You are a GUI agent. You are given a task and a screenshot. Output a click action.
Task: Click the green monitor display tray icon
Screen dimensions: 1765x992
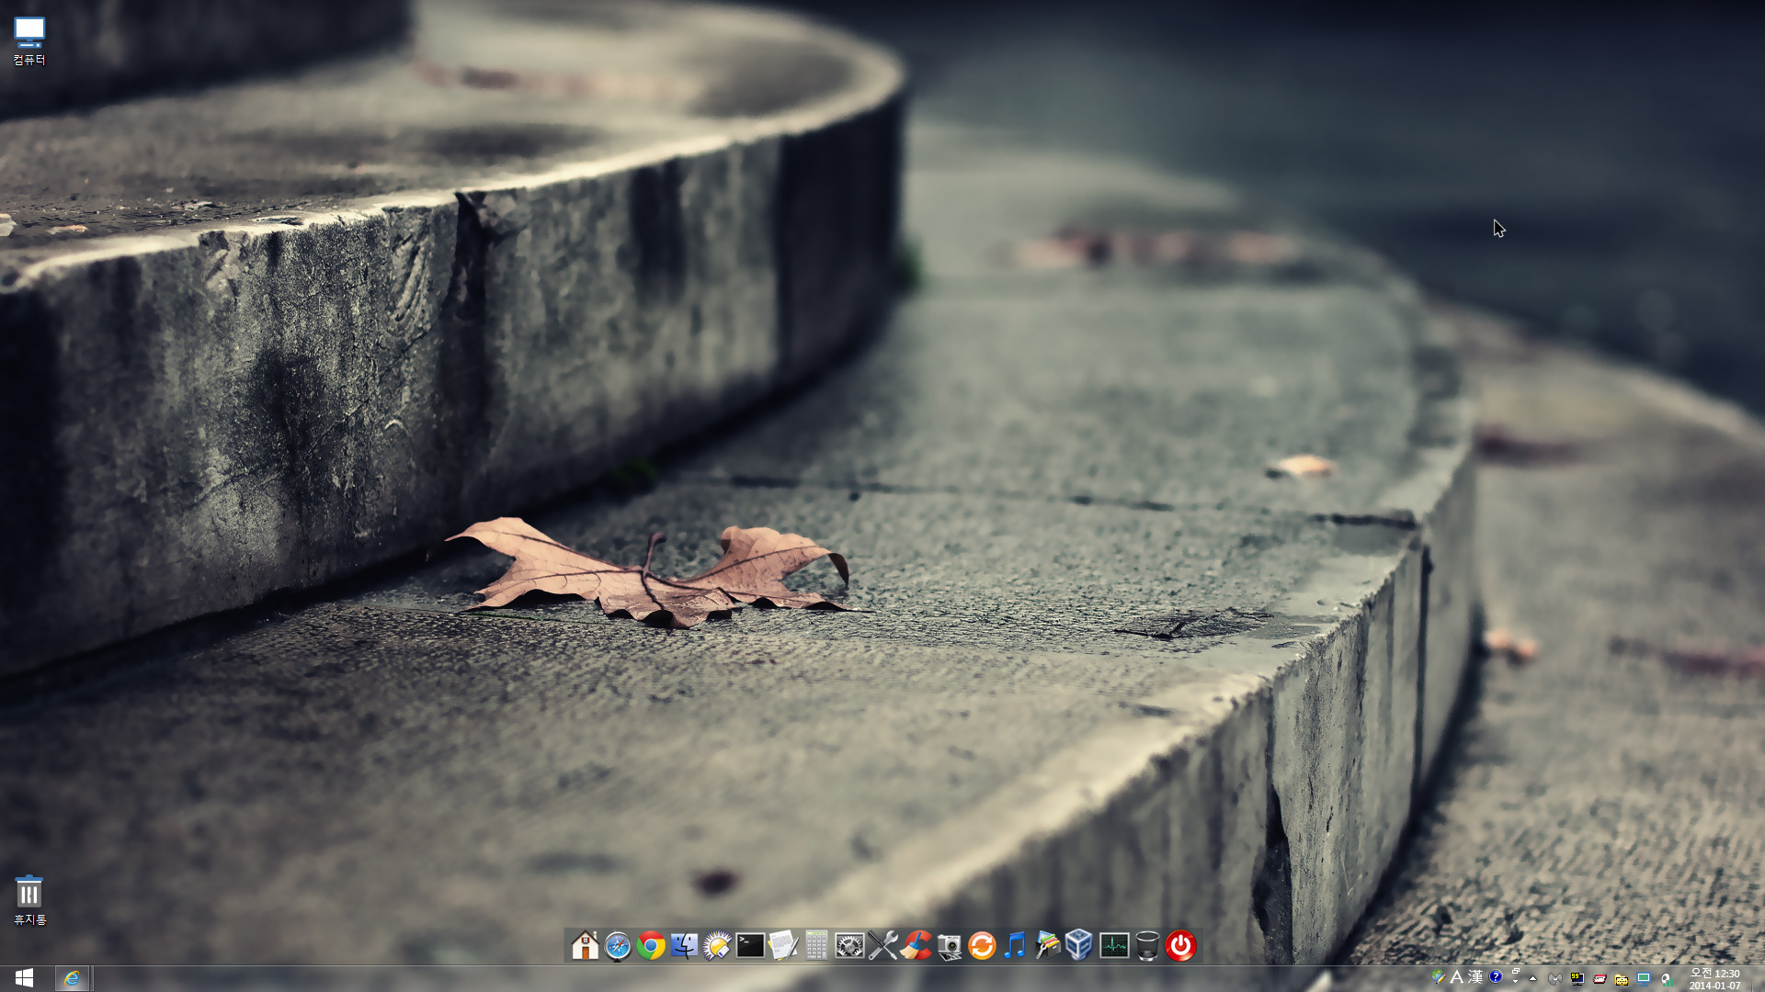pos(1644,978)
